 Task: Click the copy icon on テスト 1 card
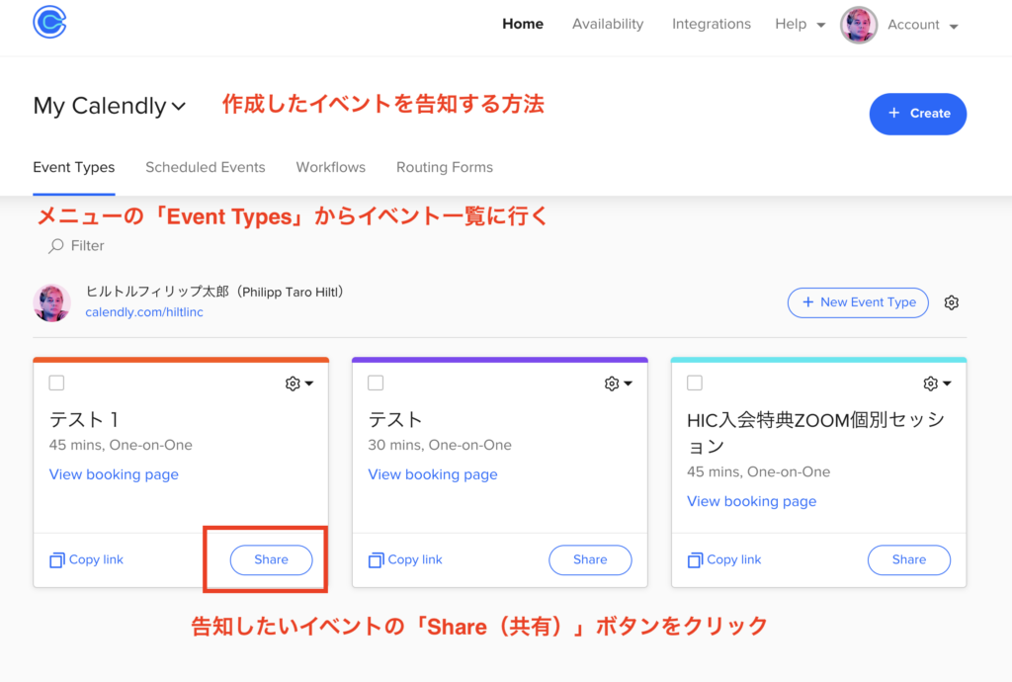56,560
